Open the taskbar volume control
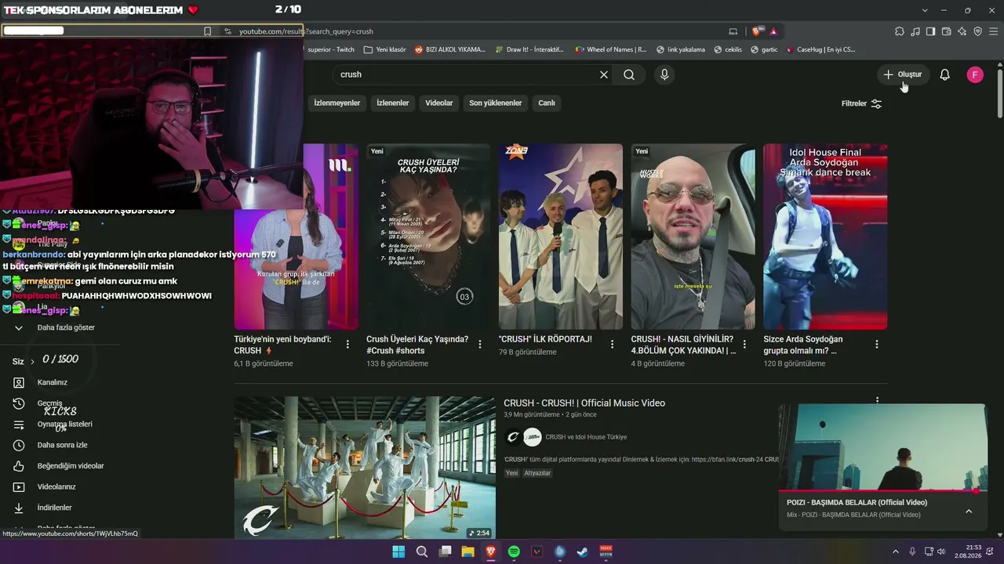 point(941,551)
